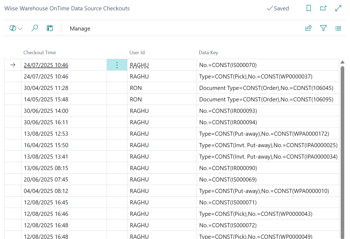Click the list layout view icon

point(338,28)
